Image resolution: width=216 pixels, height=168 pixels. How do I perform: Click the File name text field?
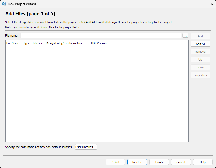(101, 36)
